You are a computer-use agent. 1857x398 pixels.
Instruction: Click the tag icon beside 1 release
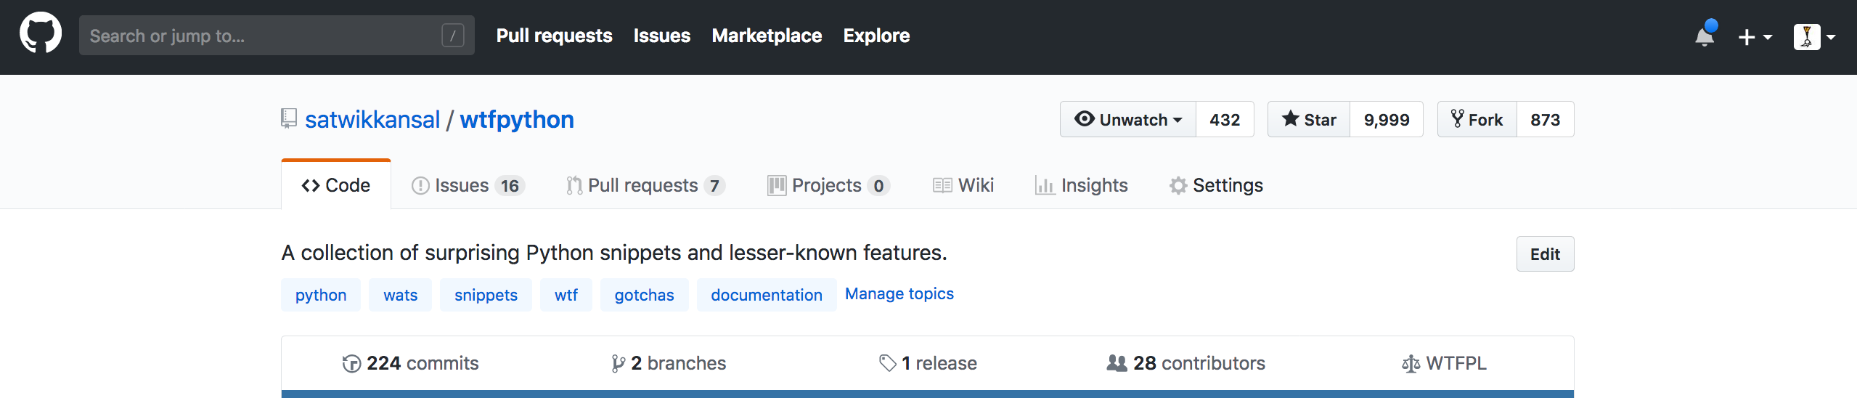point(887,363)
